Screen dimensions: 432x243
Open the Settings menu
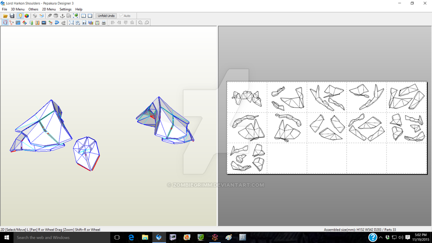(65, 9)
